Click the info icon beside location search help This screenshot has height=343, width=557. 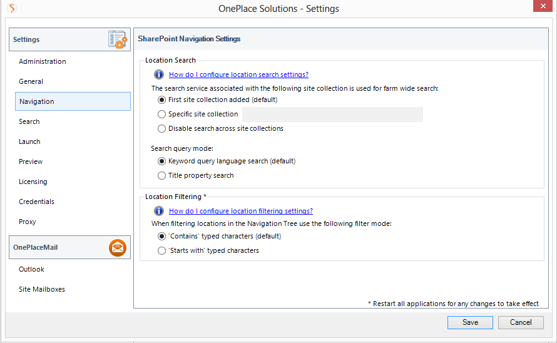click(159, 74)
